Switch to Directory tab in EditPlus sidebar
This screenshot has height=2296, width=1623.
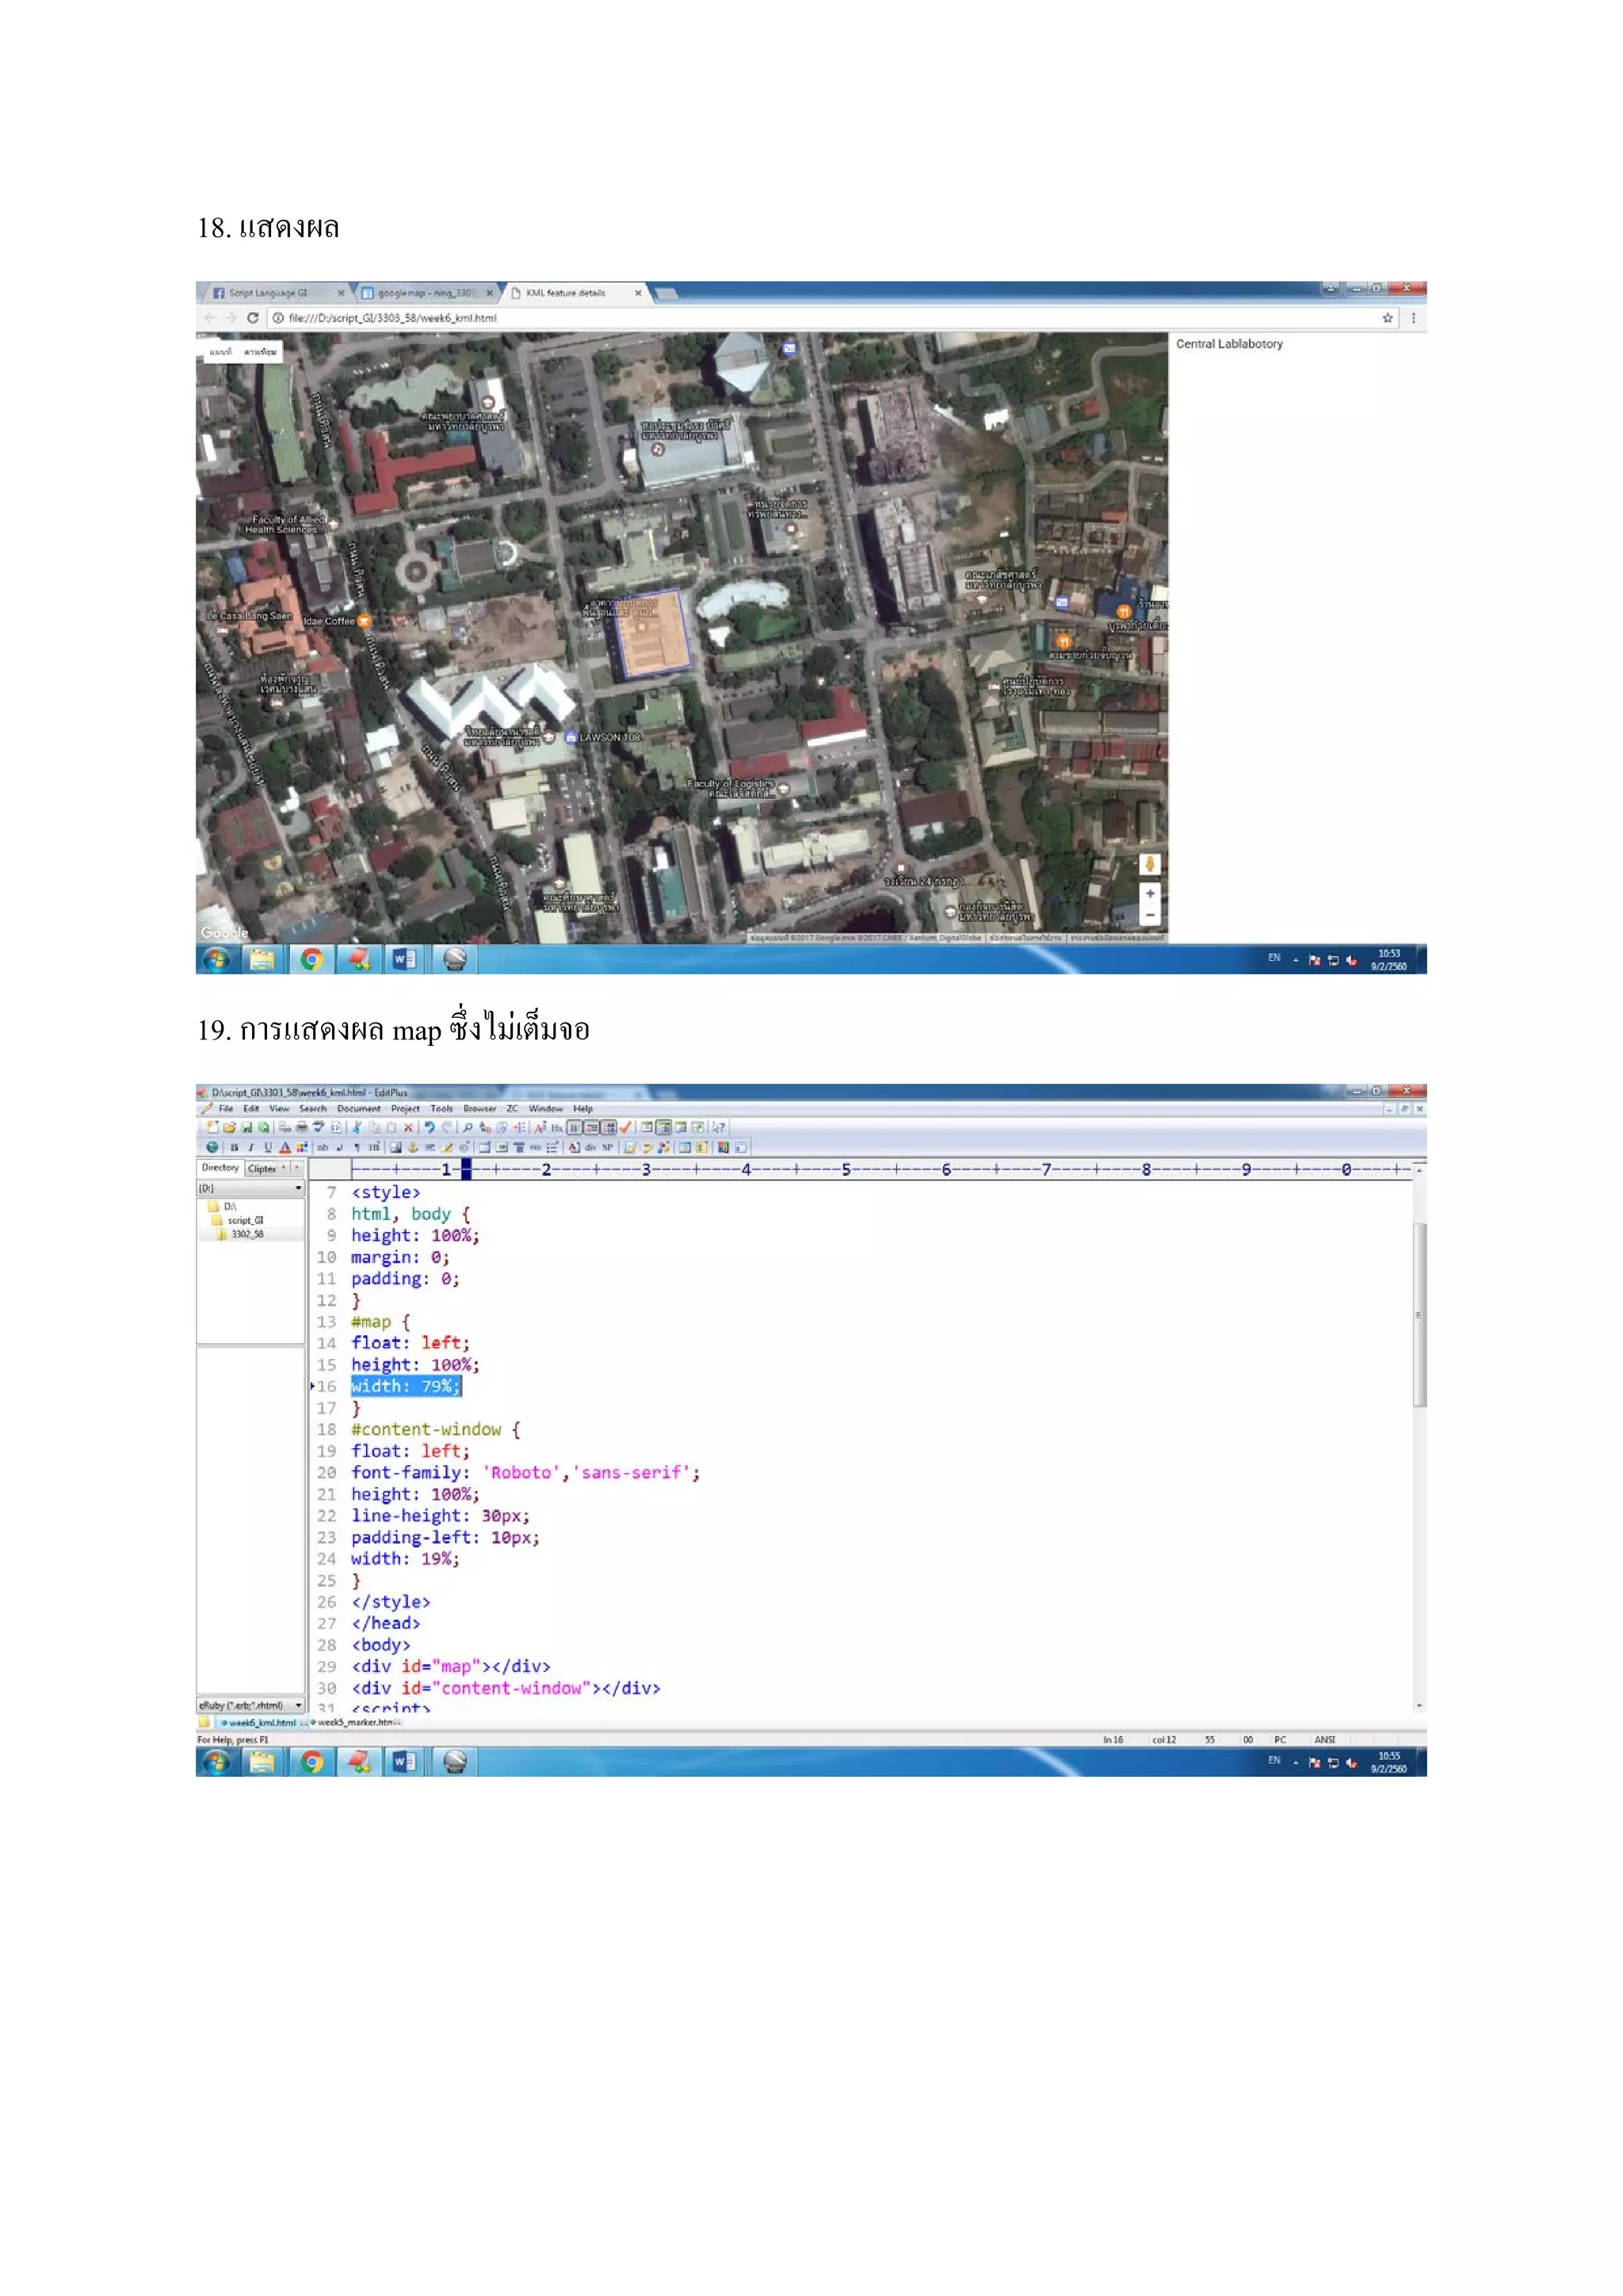[x=220, y=1167]
